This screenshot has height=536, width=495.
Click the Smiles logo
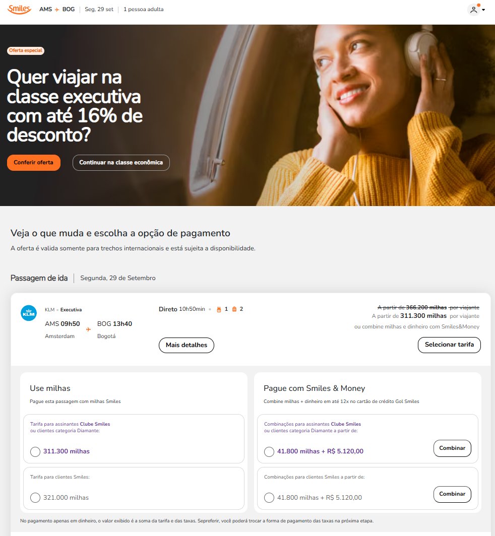[x=19, y=9]
